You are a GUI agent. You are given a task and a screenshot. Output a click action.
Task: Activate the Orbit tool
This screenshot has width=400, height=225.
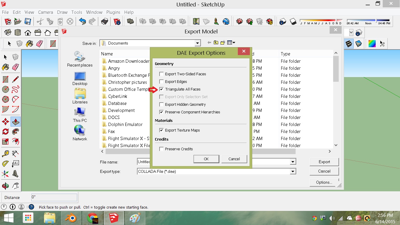pyautogui.click(x=5, y=186)
